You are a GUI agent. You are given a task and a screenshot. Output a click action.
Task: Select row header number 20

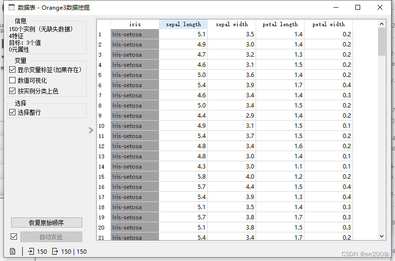point(104,228)
